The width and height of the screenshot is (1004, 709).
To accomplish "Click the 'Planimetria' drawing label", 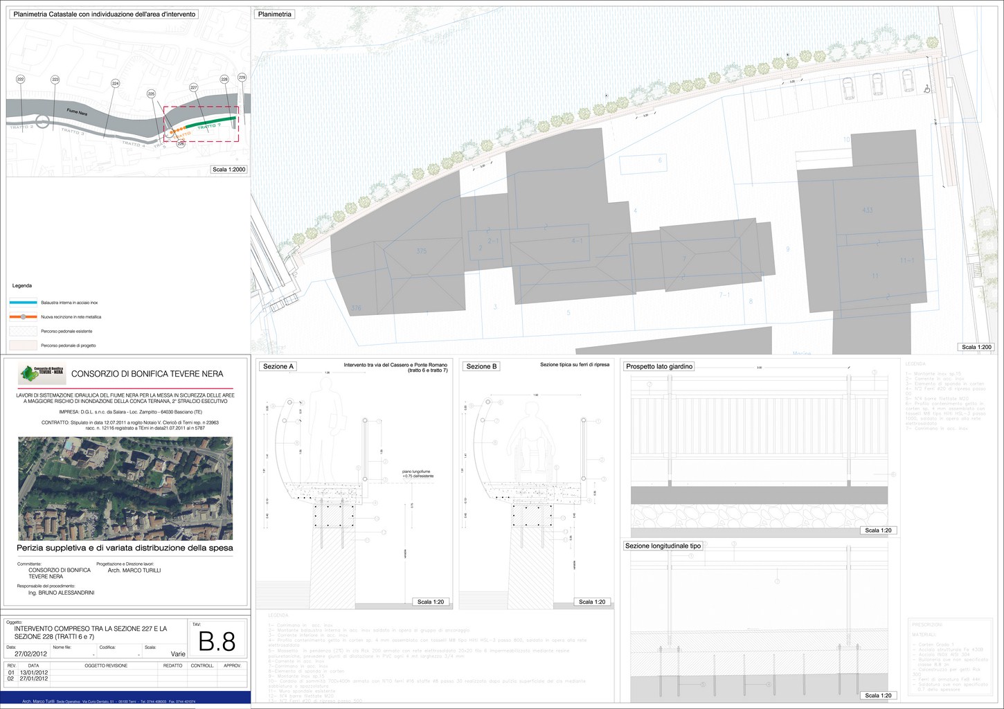I will (274, 14).
